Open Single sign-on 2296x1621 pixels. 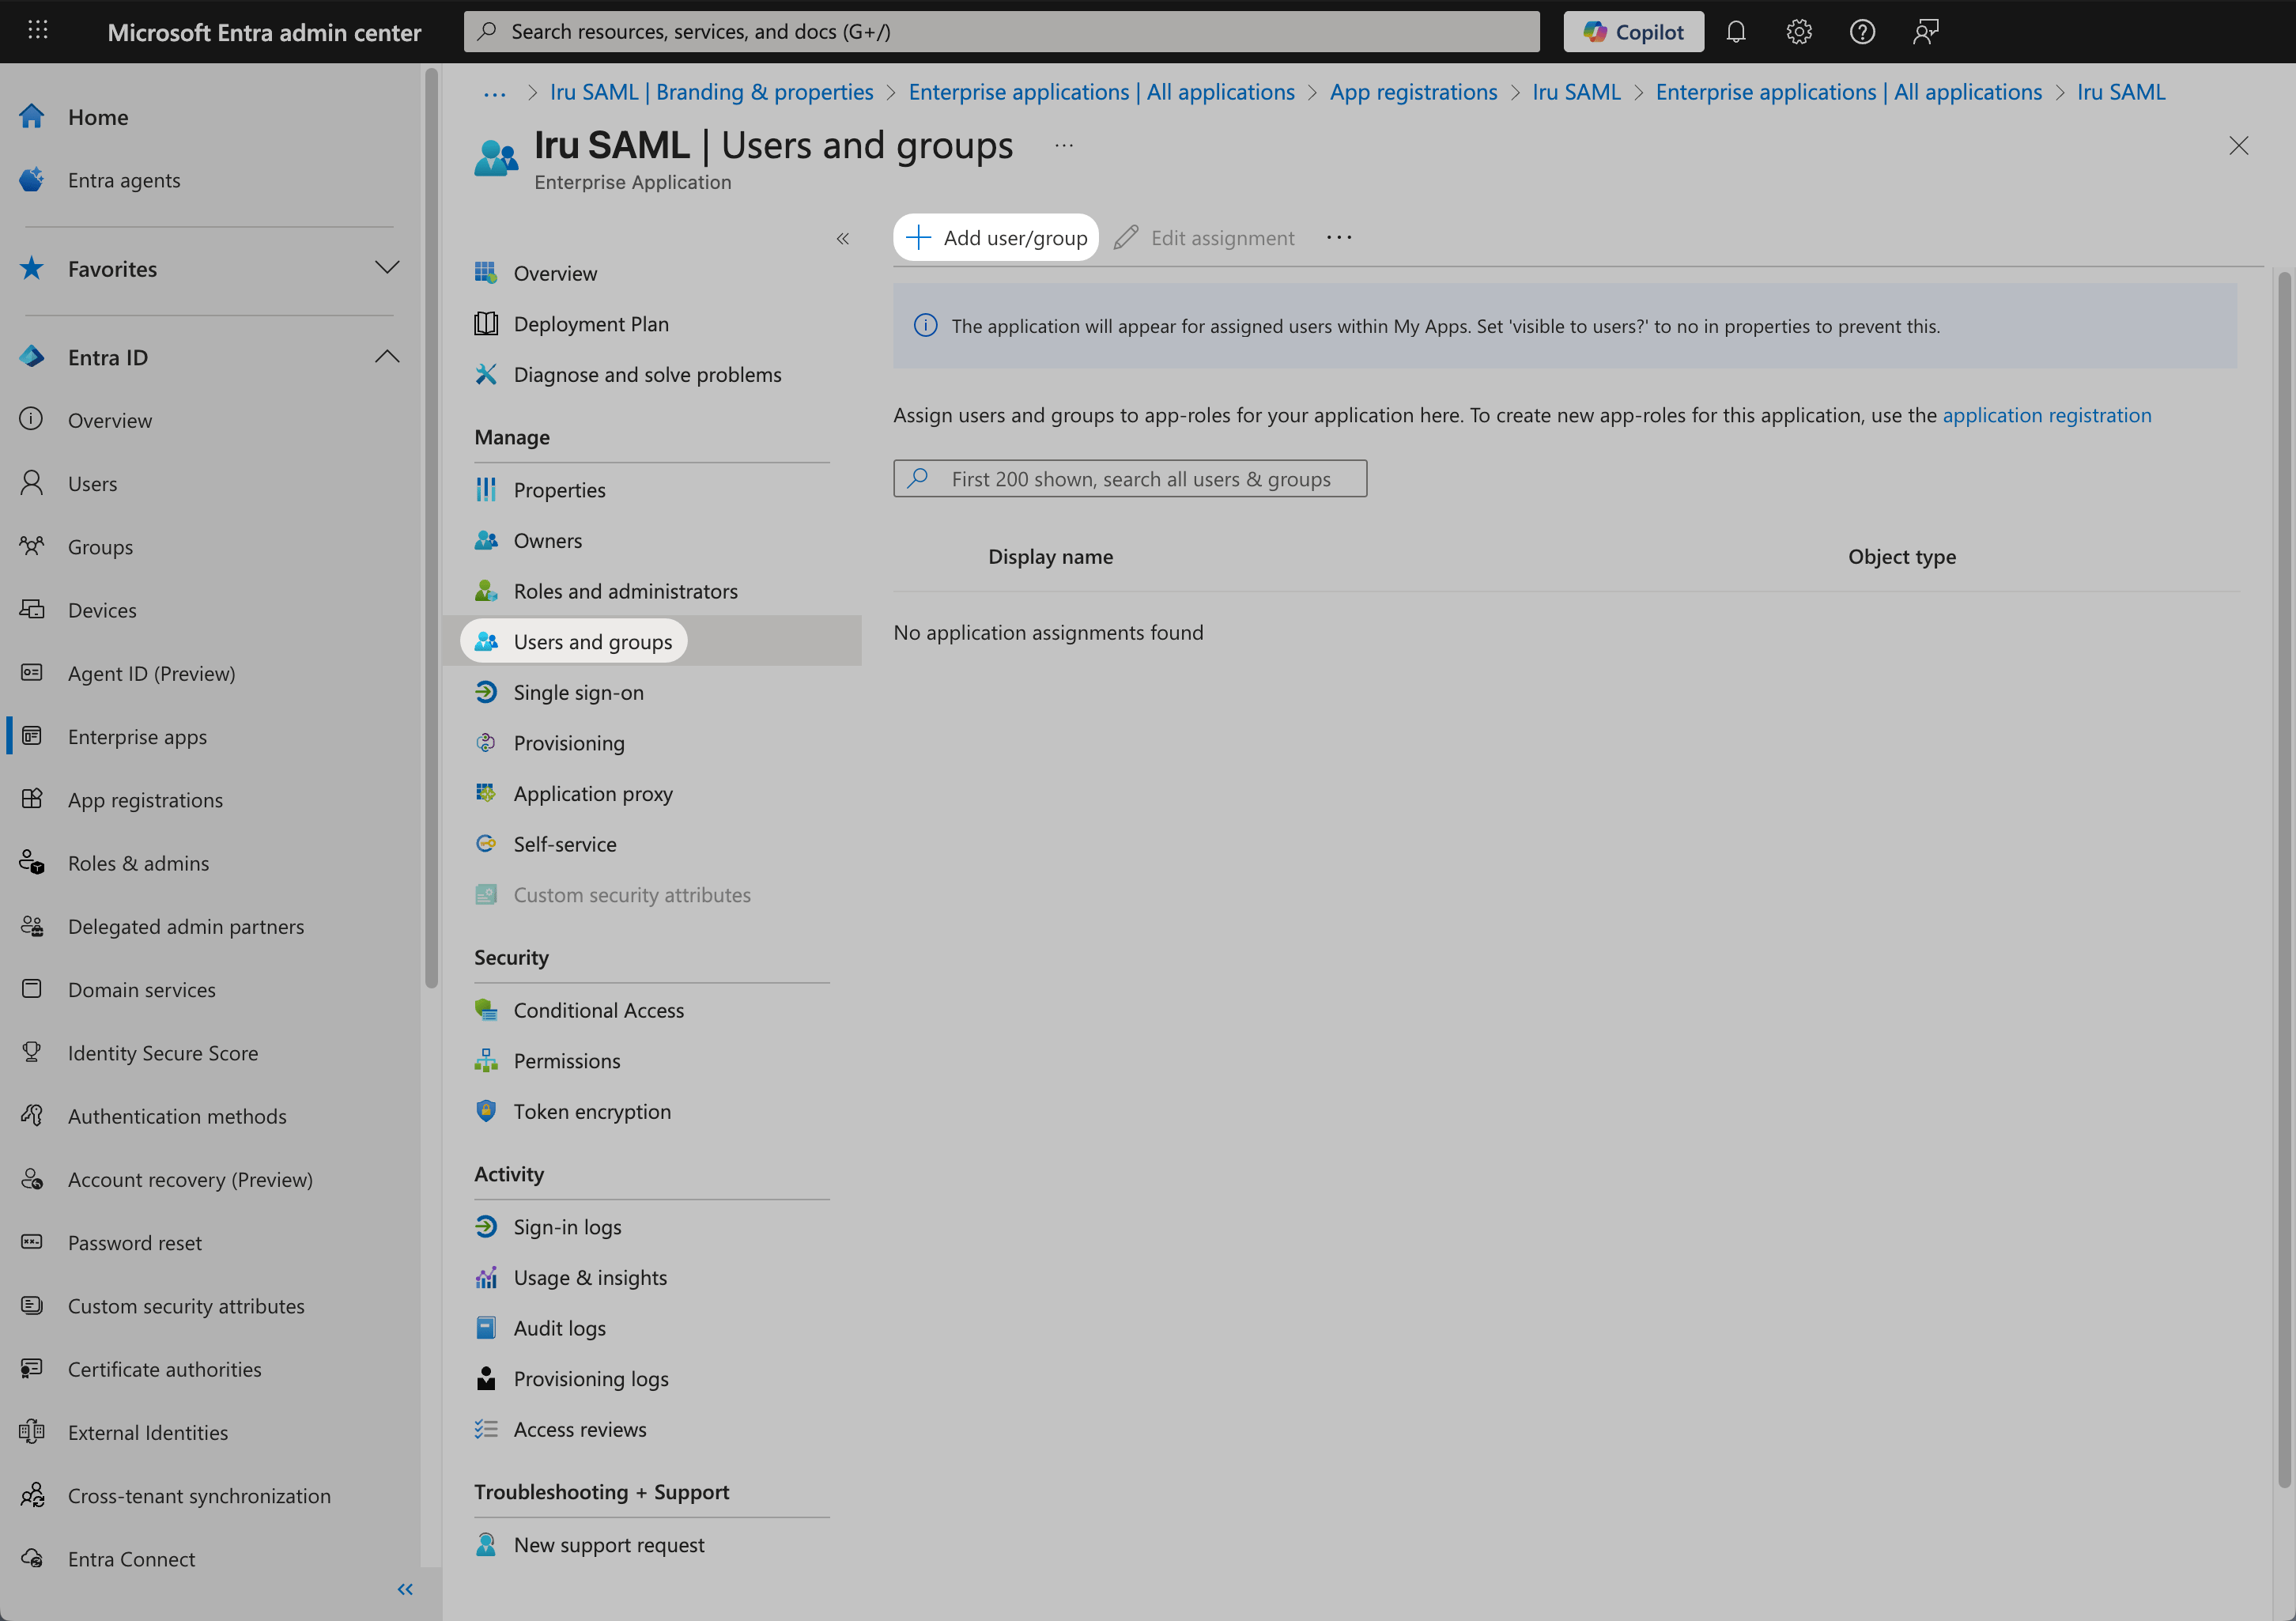pyautogui.click(x=578, y=693)
